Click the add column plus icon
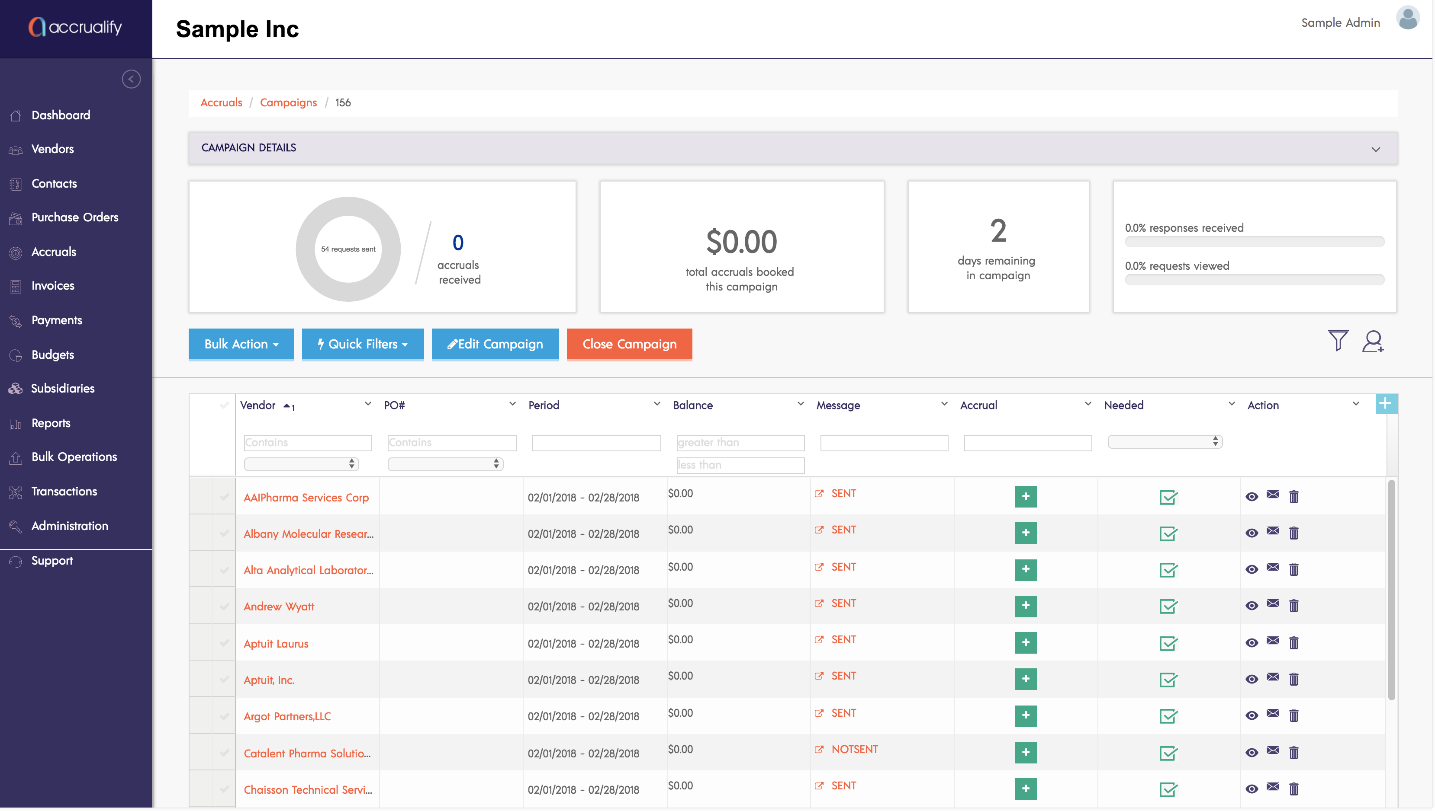The image size is (1435, 811). (x=1385, y=404)
